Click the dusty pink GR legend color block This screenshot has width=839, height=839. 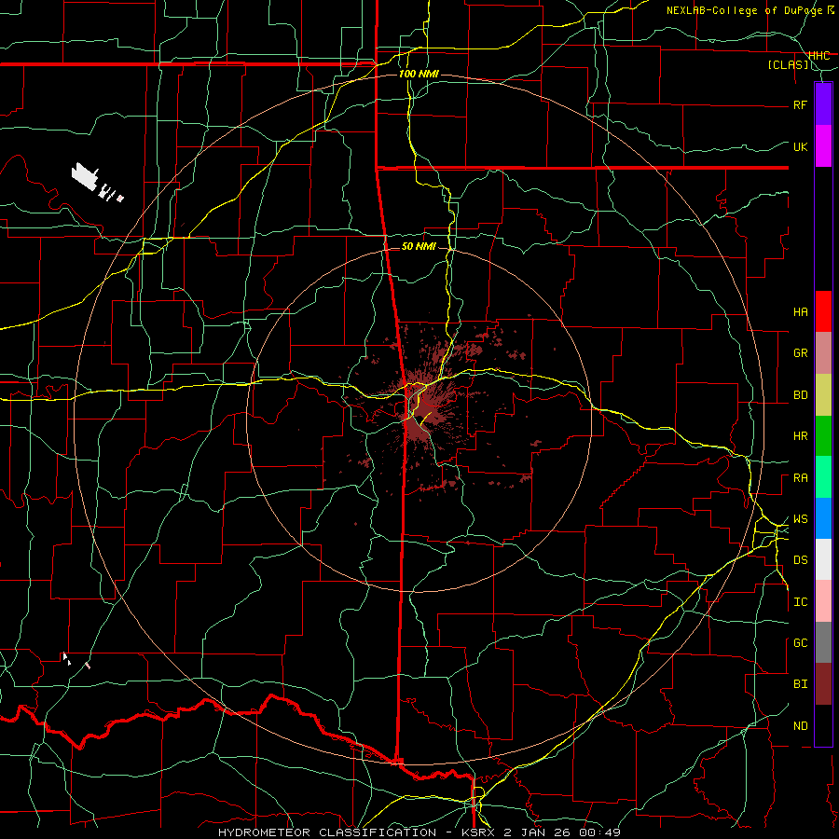click(823, 353)
